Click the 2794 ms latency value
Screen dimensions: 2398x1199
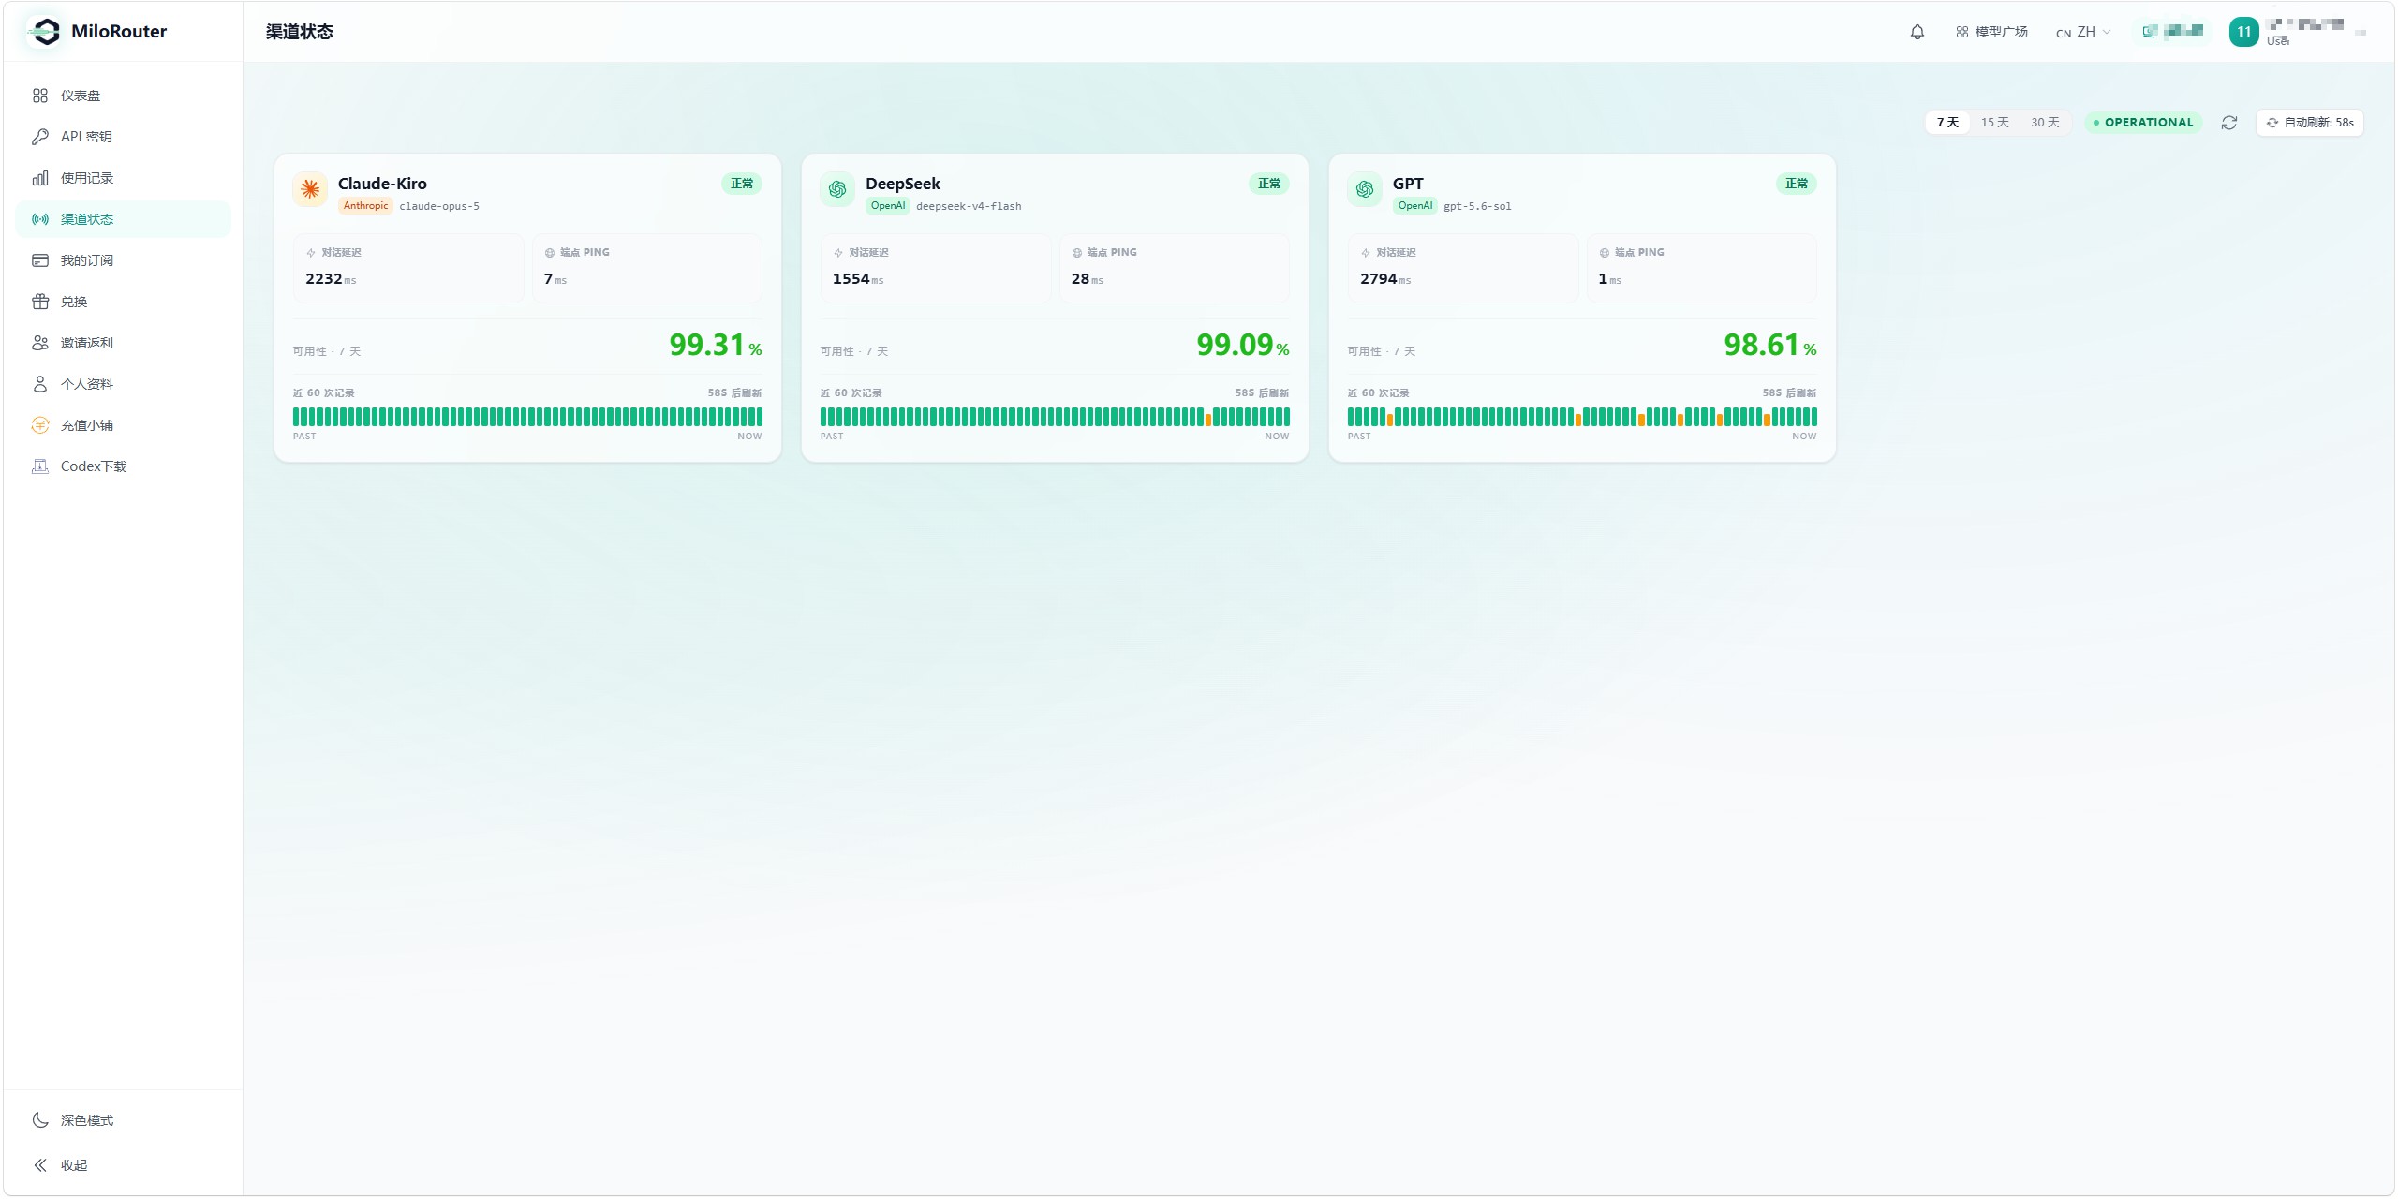(x=1385, y=279)
